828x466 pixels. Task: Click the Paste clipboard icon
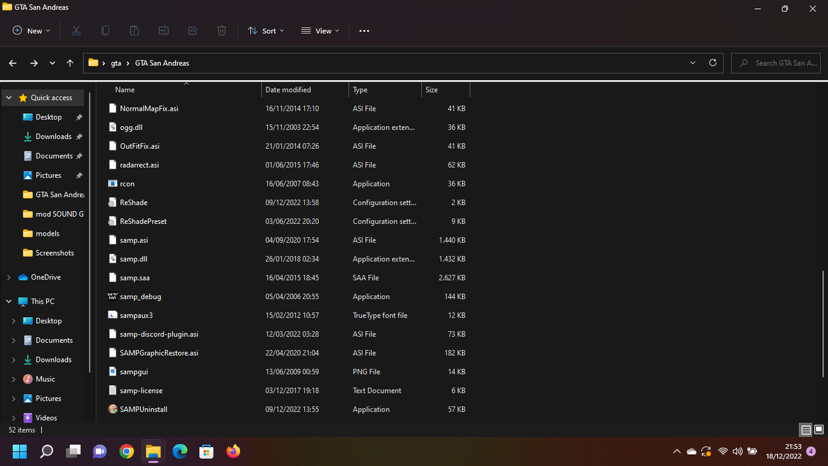[135, 30]
